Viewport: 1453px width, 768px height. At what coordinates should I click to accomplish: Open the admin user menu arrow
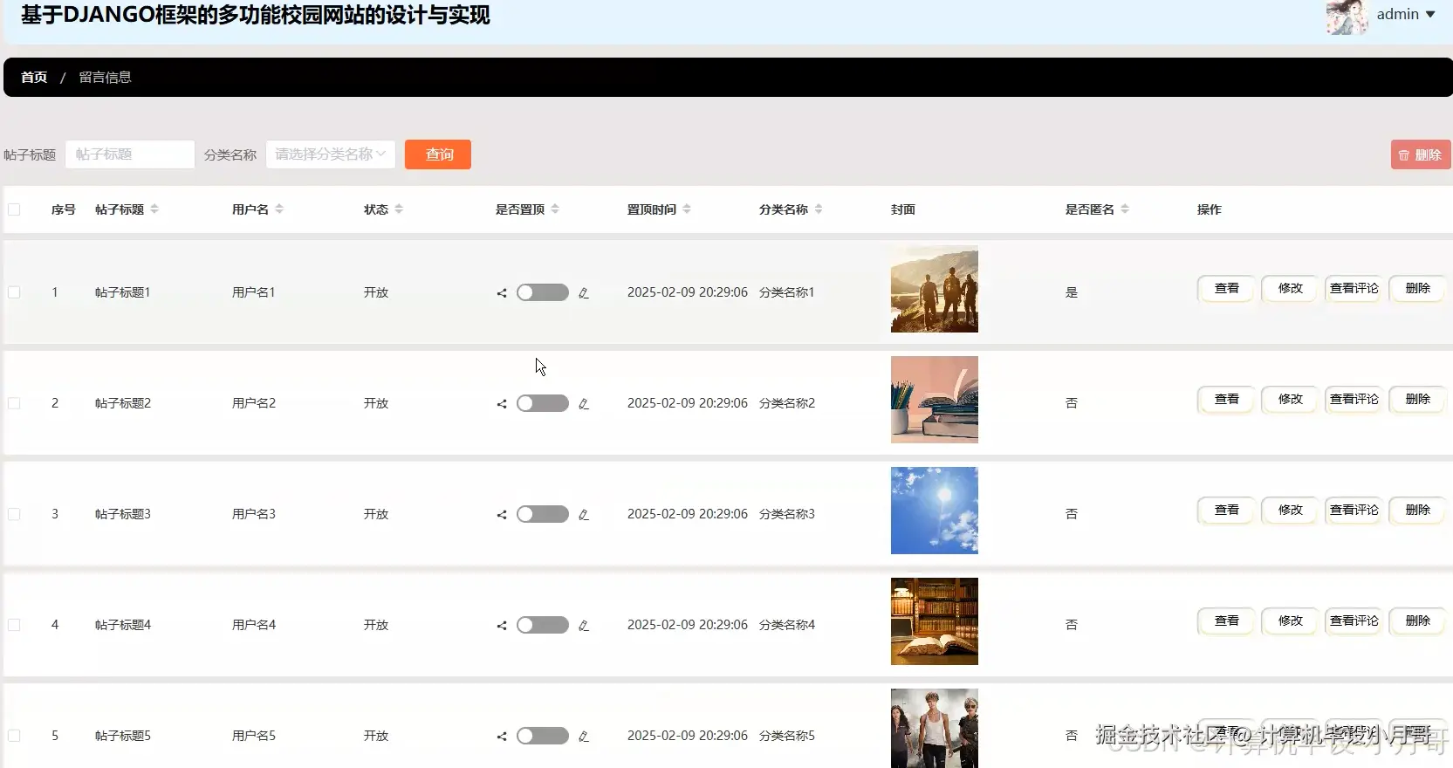[1430, 15]
